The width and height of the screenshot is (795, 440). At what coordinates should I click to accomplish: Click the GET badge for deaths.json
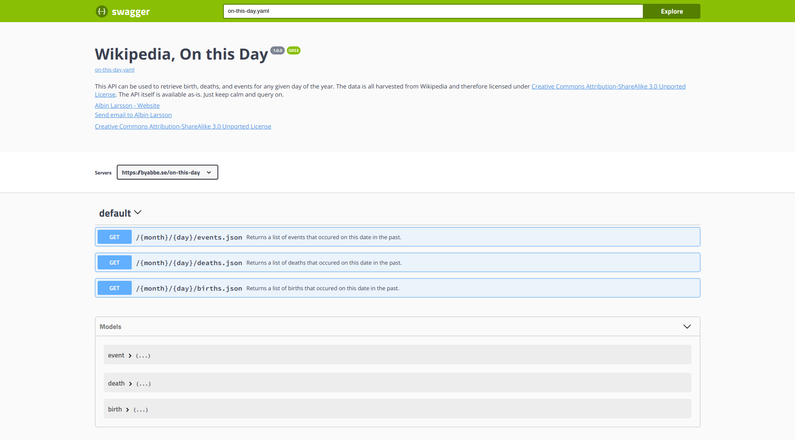click(x=114, y=263)
